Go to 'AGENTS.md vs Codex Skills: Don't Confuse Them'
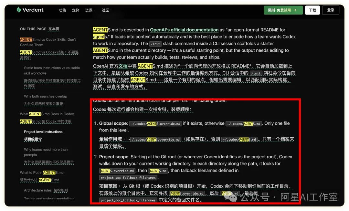Image resolution: width=349 pixels, height=211 pixels. pyautogui.click(x=48, y=42)
